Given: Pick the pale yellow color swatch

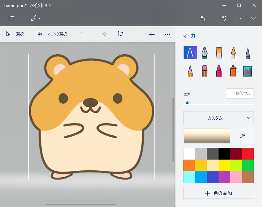Looking at the screenshot, I should [x=213, y=165].
